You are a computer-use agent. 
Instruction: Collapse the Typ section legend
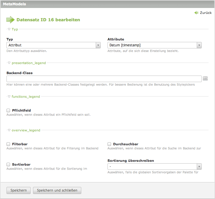point(13,29)
